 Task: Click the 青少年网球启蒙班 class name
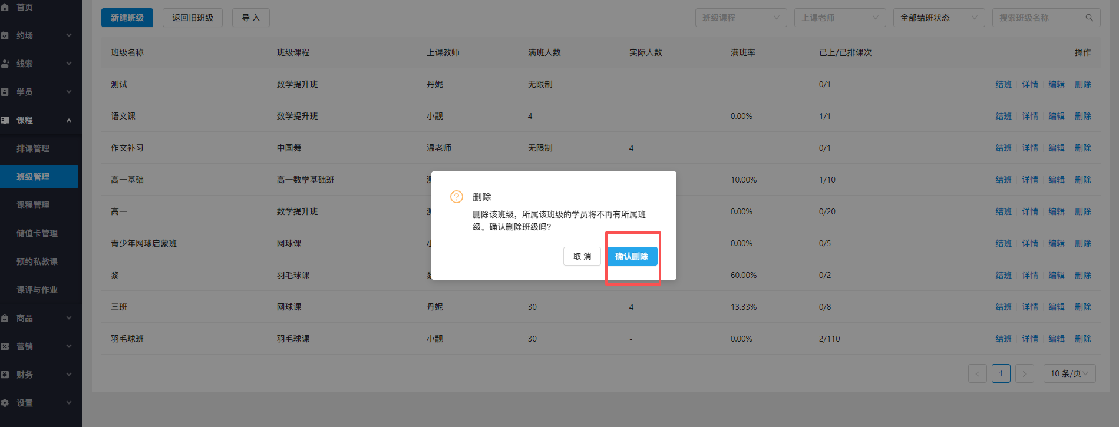[144, 243]
